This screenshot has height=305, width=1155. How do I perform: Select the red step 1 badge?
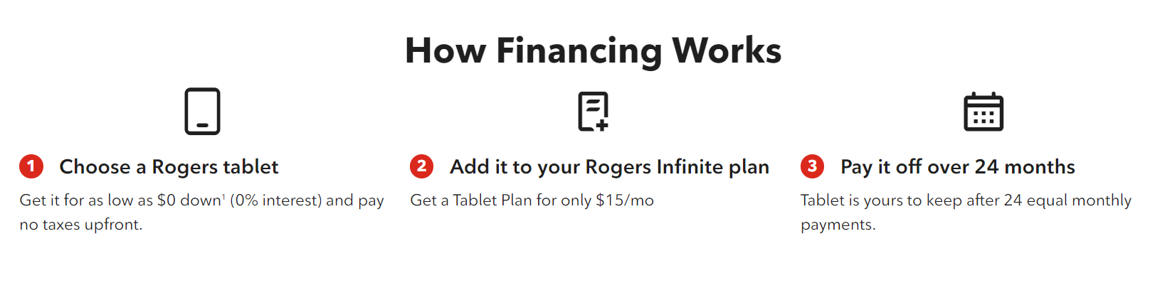[31, 166]
